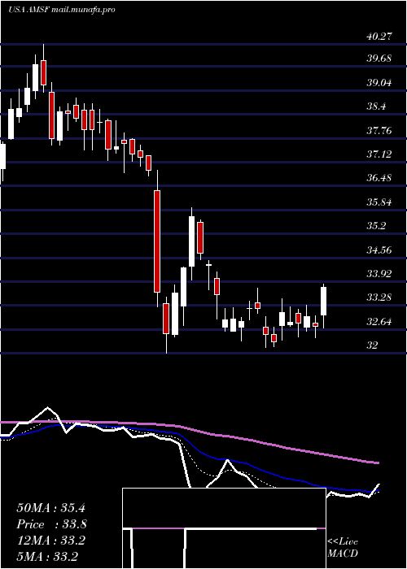Click the white candlestick peaking near 35.7

[191, 241]
